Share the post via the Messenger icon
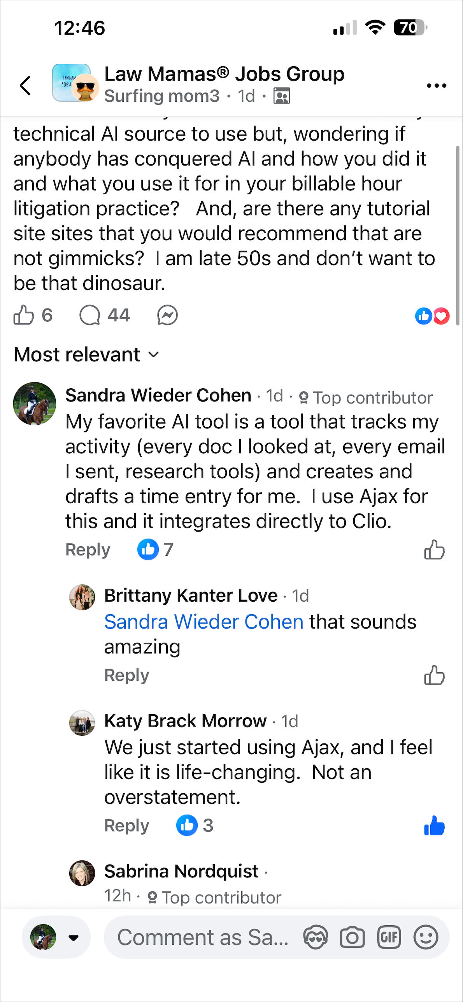This screenshot has height=1002, width=463. click(x=167, y=315)
